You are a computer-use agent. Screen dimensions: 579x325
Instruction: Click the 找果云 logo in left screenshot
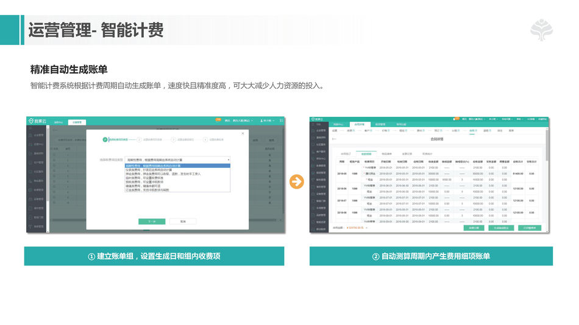38,122
